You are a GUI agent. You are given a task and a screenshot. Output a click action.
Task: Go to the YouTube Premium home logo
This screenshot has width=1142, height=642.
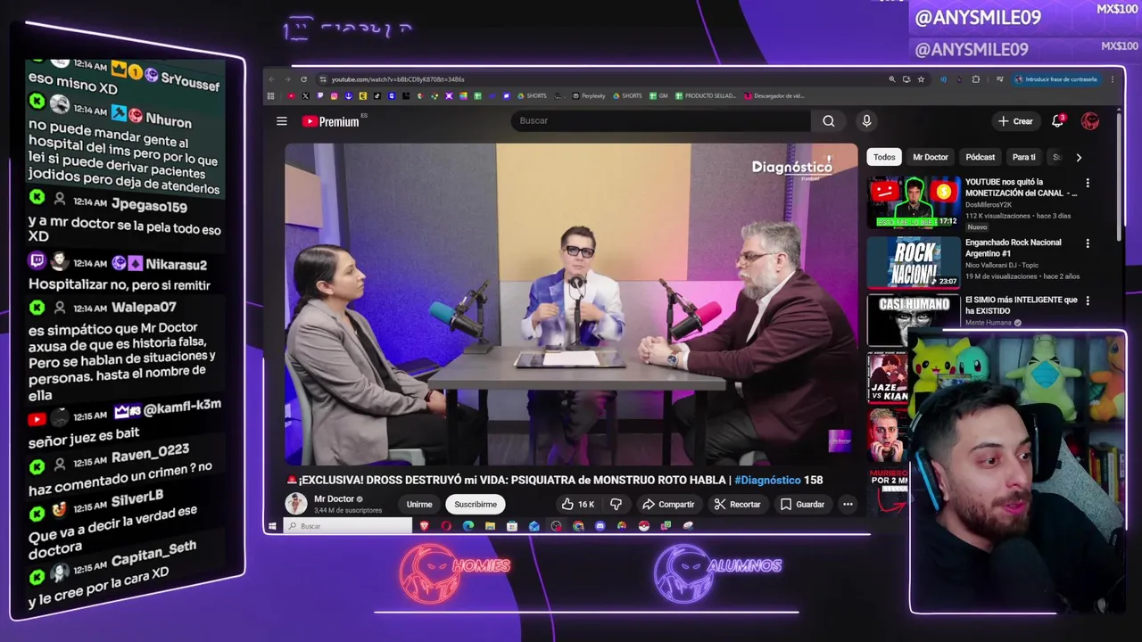point(330,121)
